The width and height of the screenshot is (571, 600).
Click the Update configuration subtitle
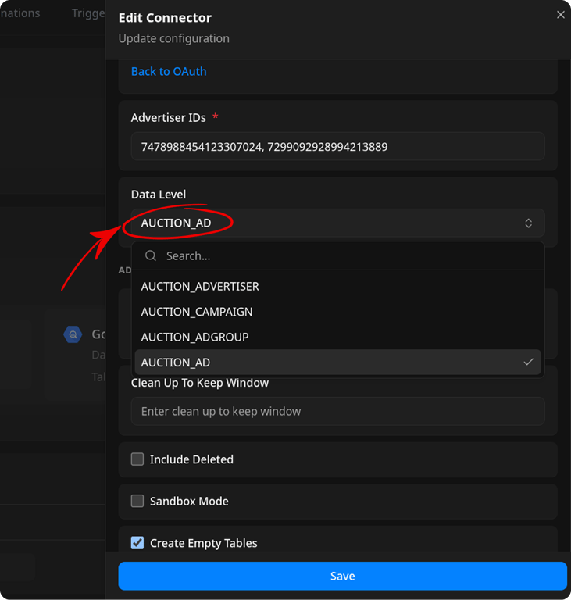click(173, 38)
